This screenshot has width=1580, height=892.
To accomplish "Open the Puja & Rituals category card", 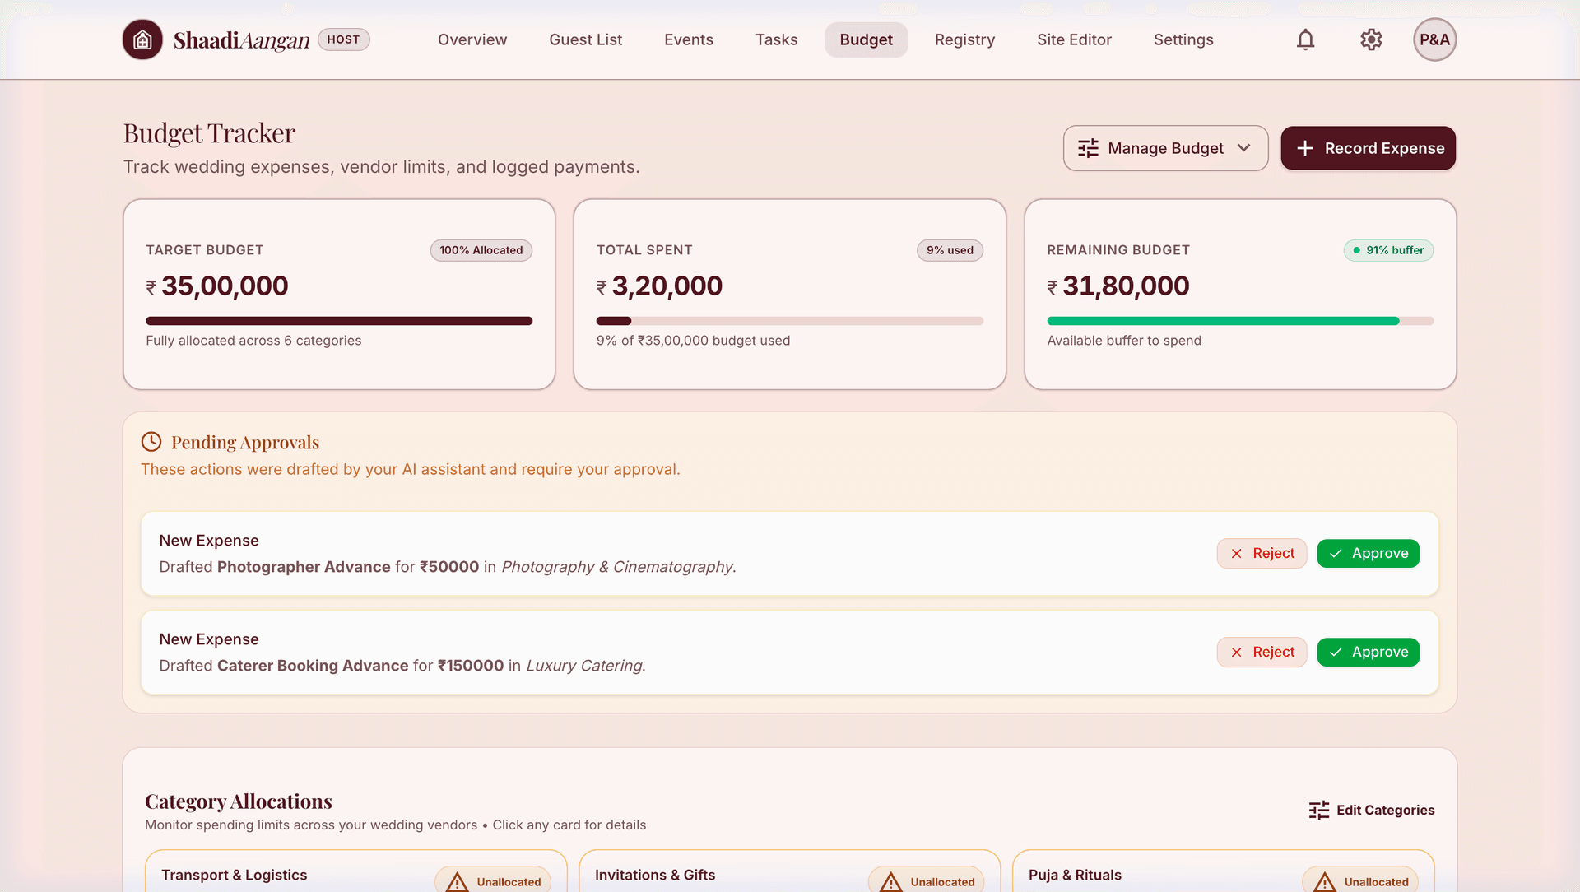I will point(1224,871).
